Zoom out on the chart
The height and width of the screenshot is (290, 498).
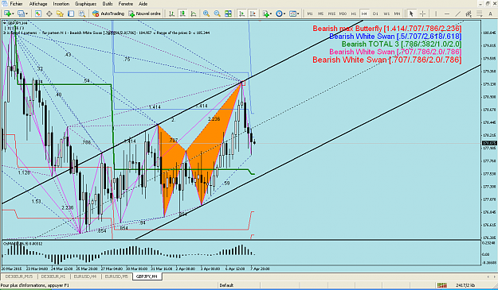218,14
